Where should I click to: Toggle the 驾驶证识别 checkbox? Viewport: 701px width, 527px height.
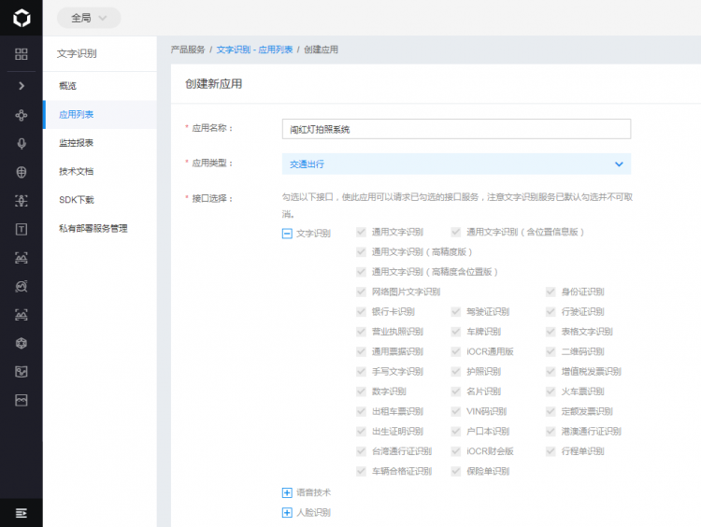[456, 311]
